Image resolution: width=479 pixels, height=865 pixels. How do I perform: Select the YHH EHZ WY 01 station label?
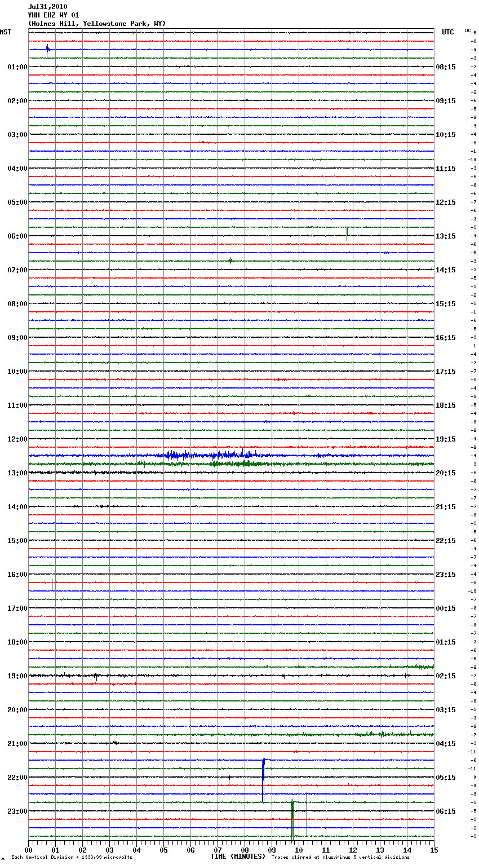pos(54,15)
